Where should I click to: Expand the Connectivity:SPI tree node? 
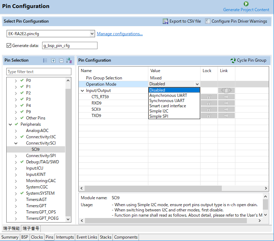[x=16, y=156]
